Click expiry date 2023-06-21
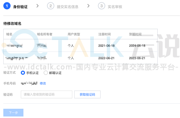Screen dimensions: 180x118 point(137,58)
